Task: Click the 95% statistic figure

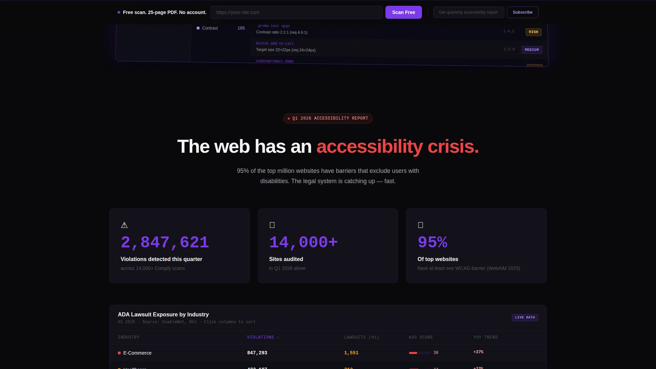Action: pos(432,242)
